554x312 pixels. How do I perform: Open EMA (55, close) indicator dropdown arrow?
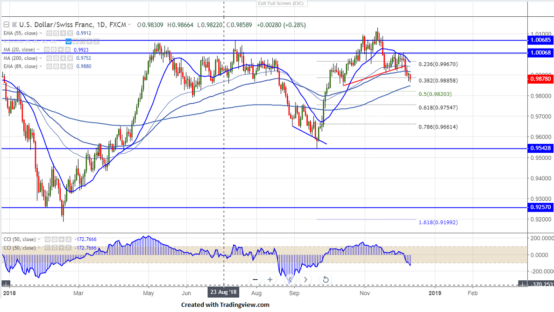(41, 33)
